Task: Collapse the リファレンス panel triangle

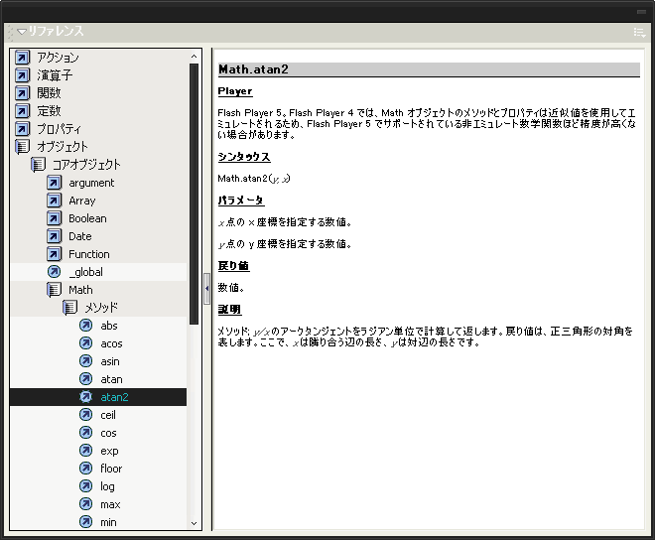Action: (22, 32)
